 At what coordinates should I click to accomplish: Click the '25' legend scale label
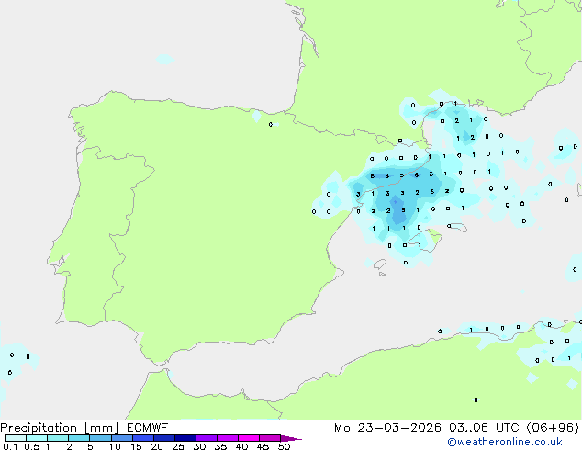(x=178, y=446)
